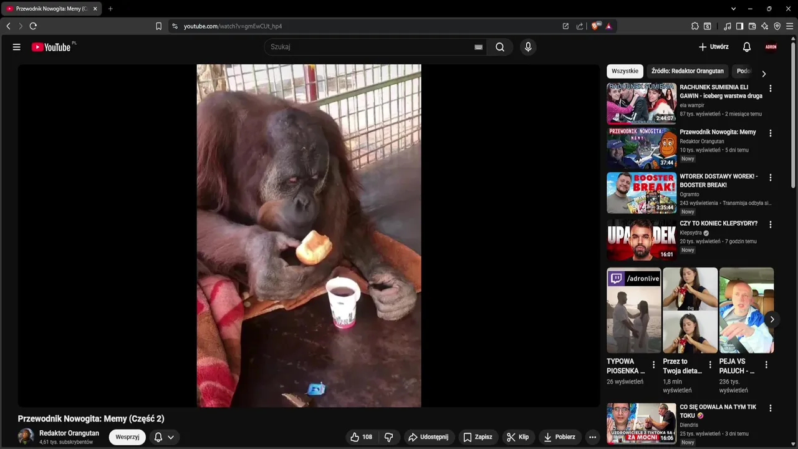Image resolution: width=798 pixels, height=449 pixels.
Task: Reload the page
Action: 33,26
